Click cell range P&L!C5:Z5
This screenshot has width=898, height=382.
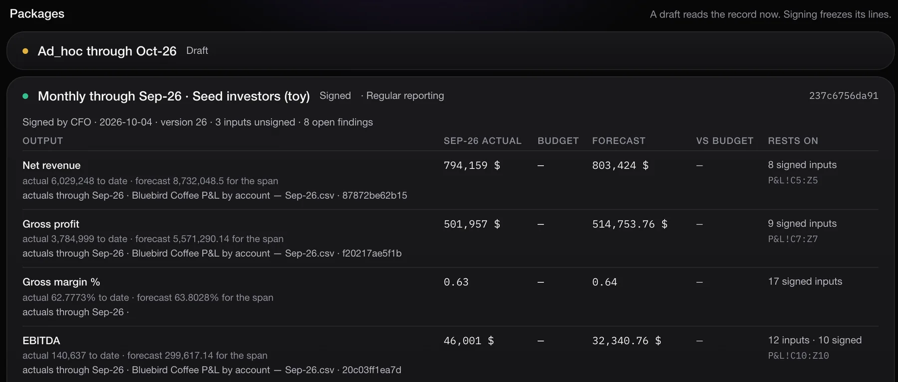pos(793,180)
